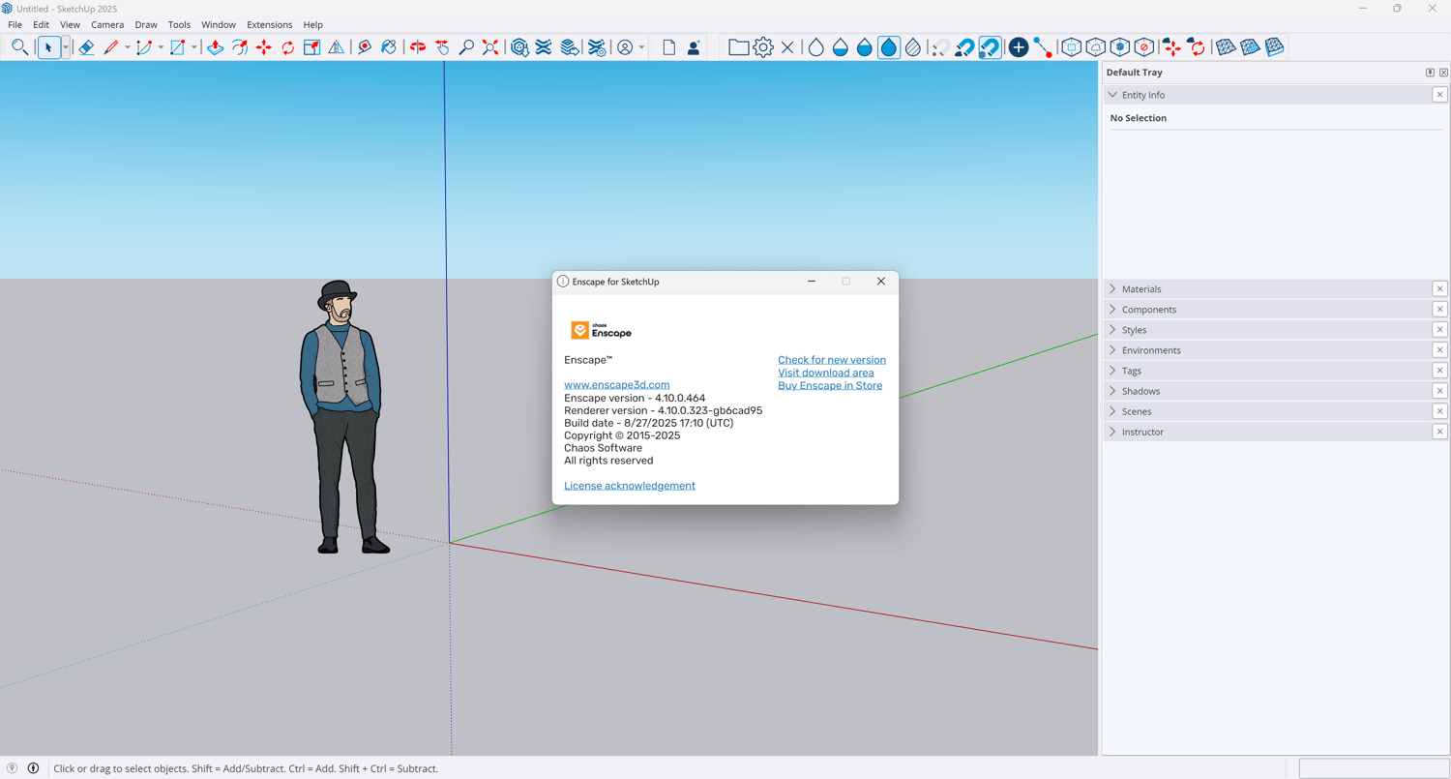This screenshot has width=1451, height=779.
Task: Activate the Rotate tool
Action: coord(288,47)
